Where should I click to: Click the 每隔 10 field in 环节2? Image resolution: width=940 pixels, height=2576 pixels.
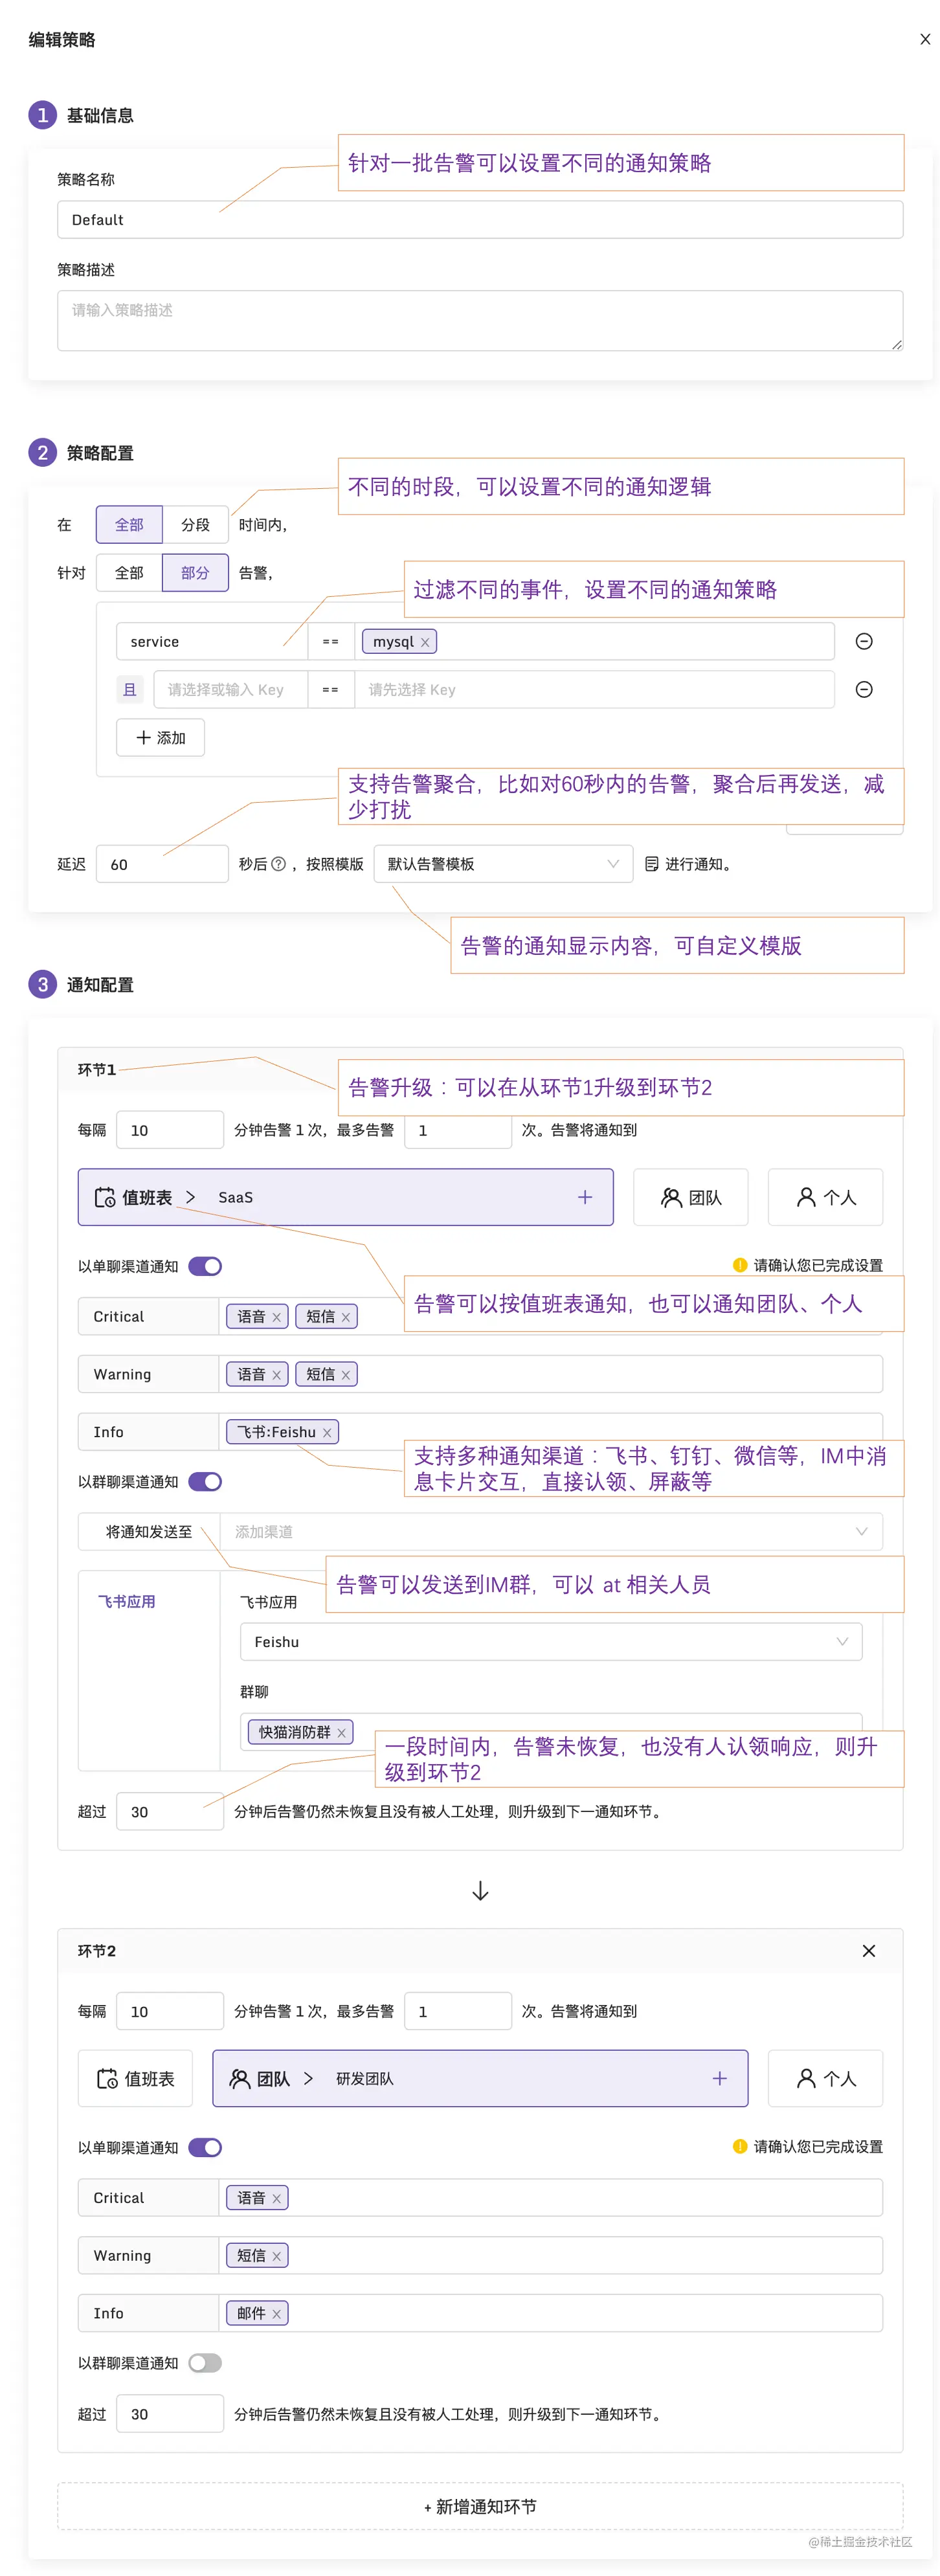(x=170, y=2010)
